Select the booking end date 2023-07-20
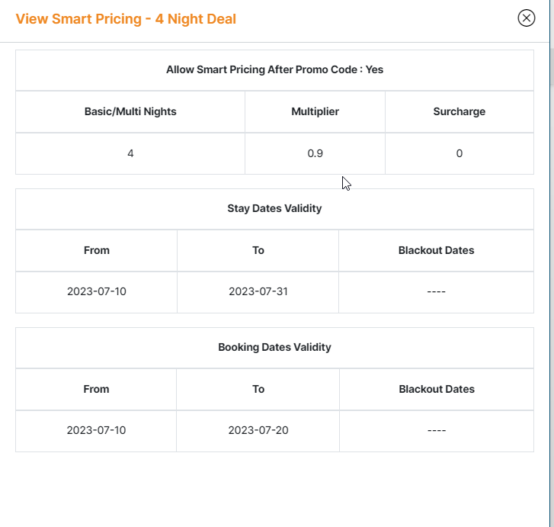 click(x=258, y=431)
